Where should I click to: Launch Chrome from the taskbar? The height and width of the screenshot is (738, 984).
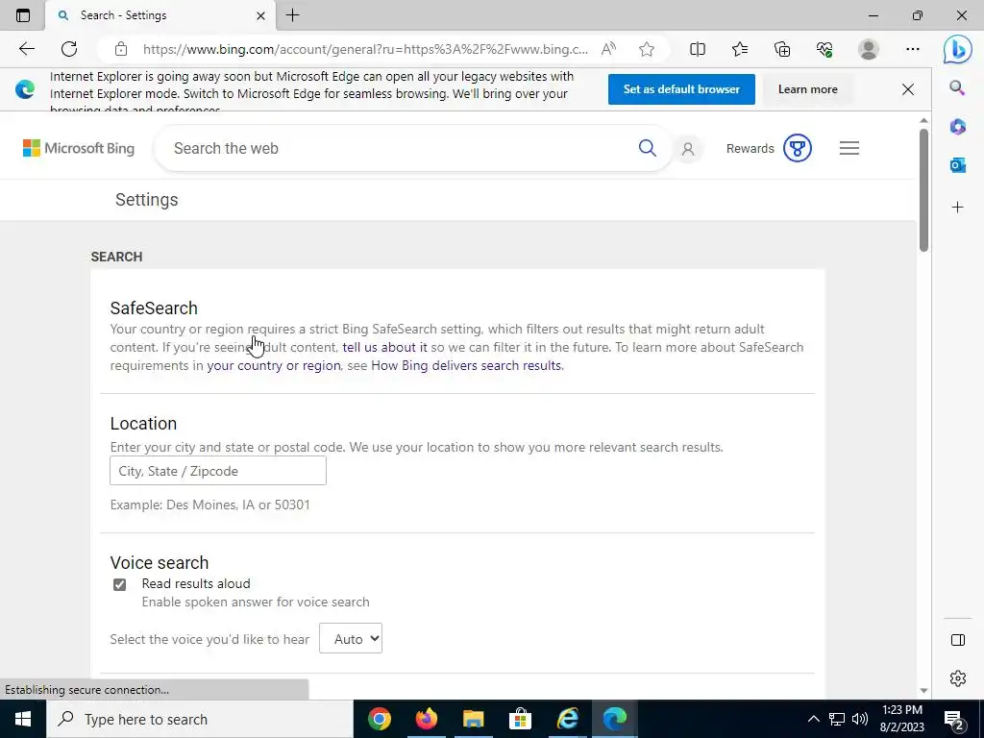(379, 719)
